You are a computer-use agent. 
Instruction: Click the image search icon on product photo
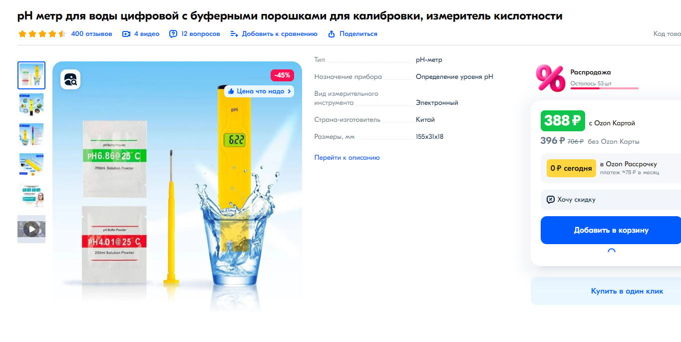point(70,79)
